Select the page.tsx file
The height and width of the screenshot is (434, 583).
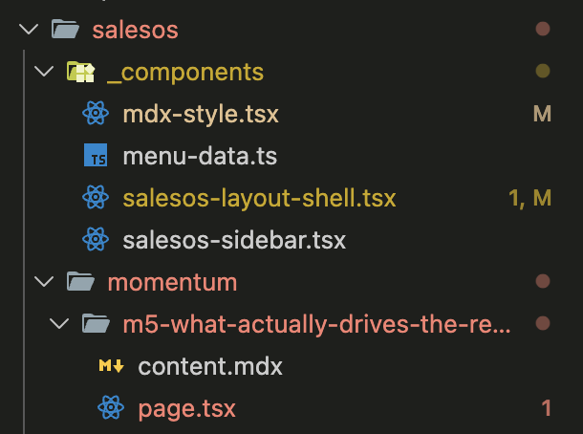(186, 408)
